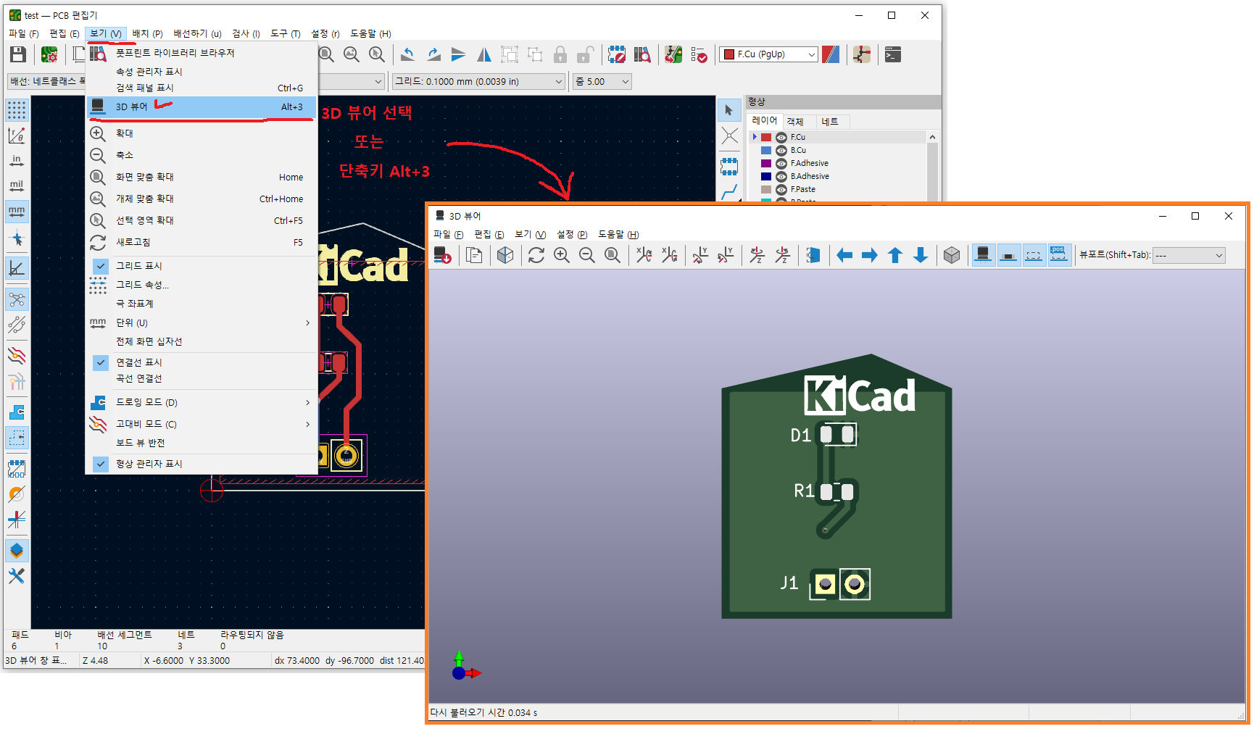Click the layers list scrollbar up arrow

pos(933,137)
